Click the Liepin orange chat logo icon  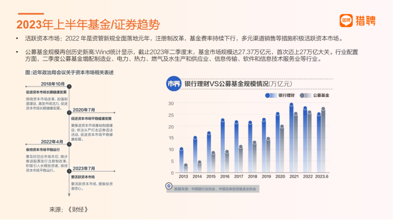click(346, 20)
